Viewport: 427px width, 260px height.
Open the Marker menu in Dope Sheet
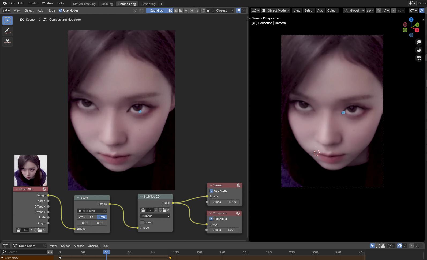[x=79, y=246]
